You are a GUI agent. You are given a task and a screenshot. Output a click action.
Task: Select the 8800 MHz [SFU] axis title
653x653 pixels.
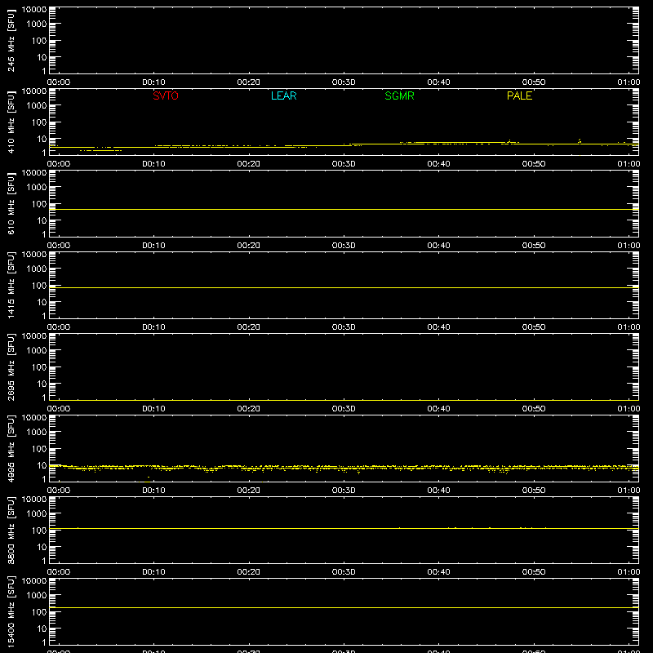click(x=11, y=530)
